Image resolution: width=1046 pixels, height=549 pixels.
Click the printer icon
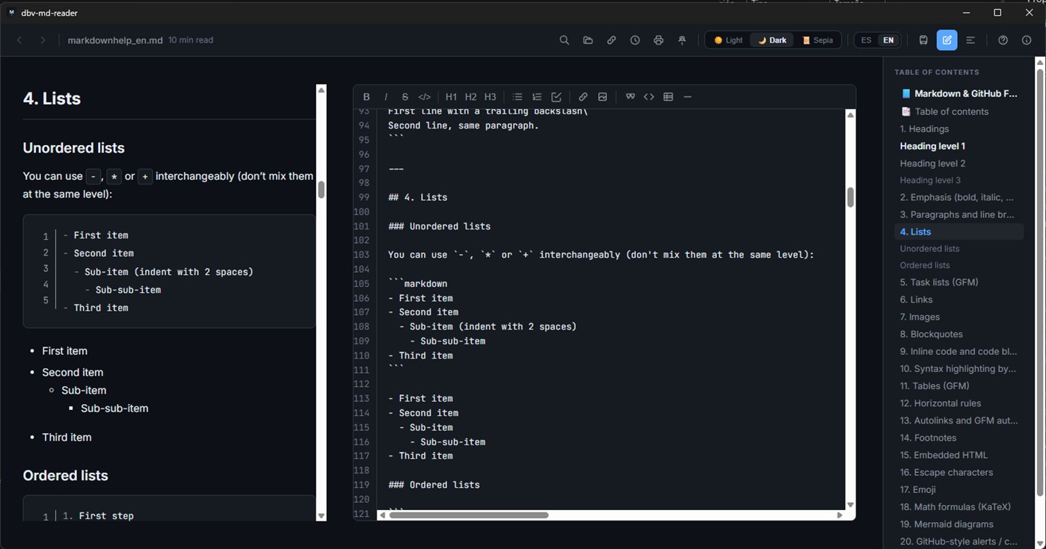pos(659,40)
